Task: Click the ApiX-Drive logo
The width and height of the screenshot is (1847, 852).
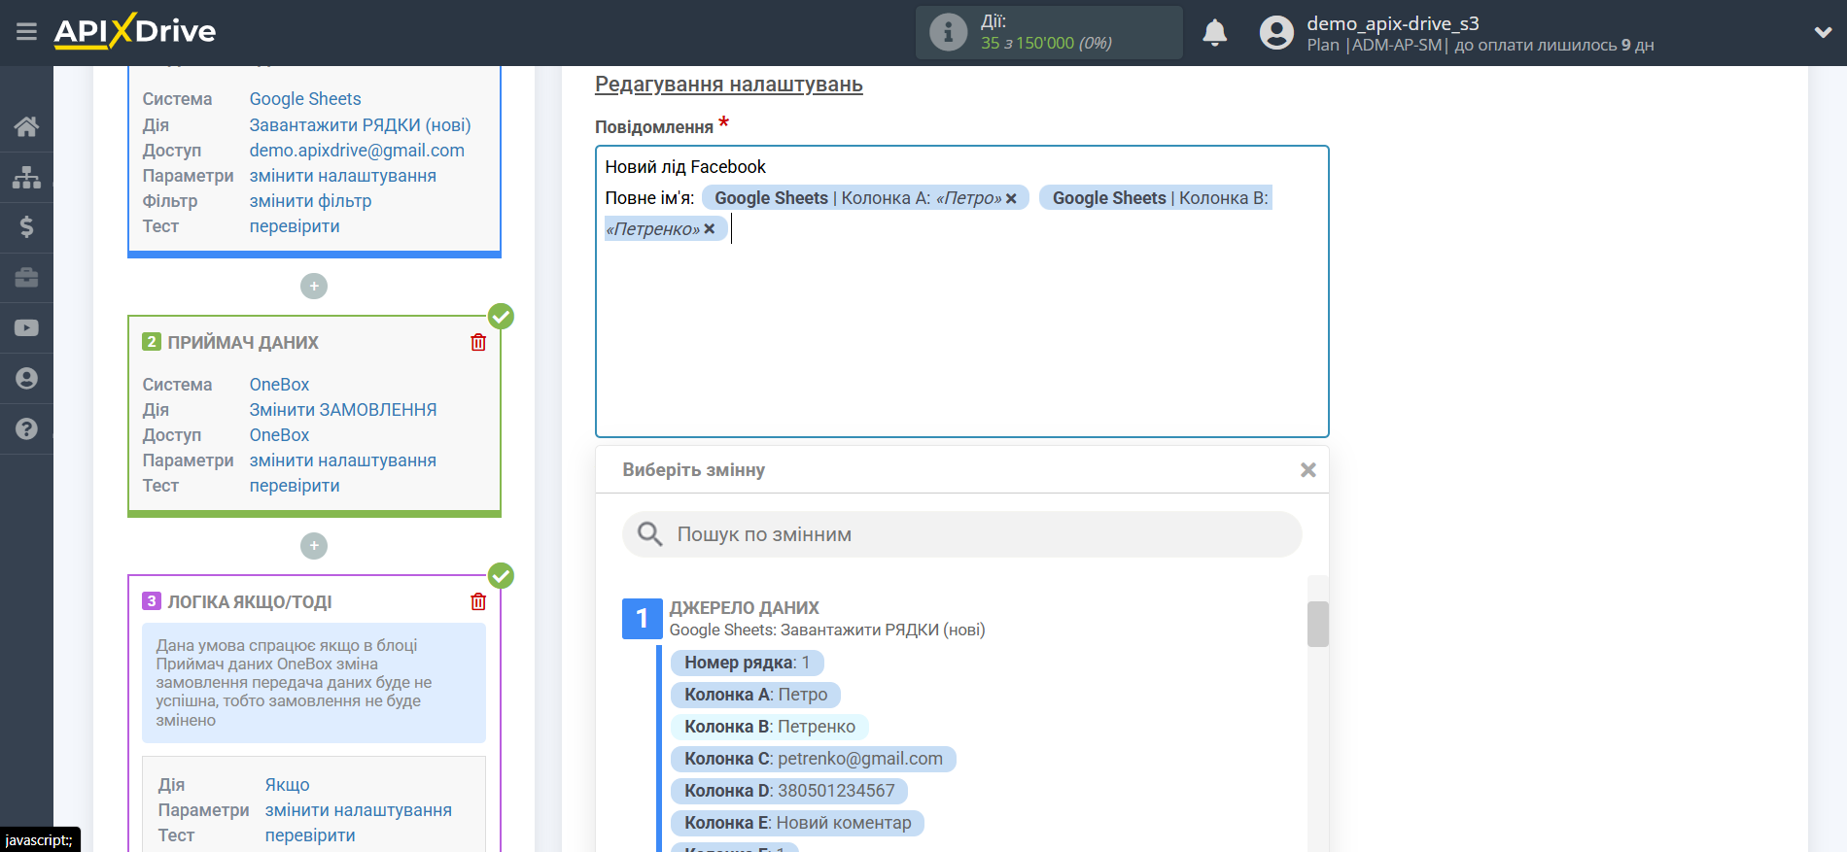Action: point(135,31)
